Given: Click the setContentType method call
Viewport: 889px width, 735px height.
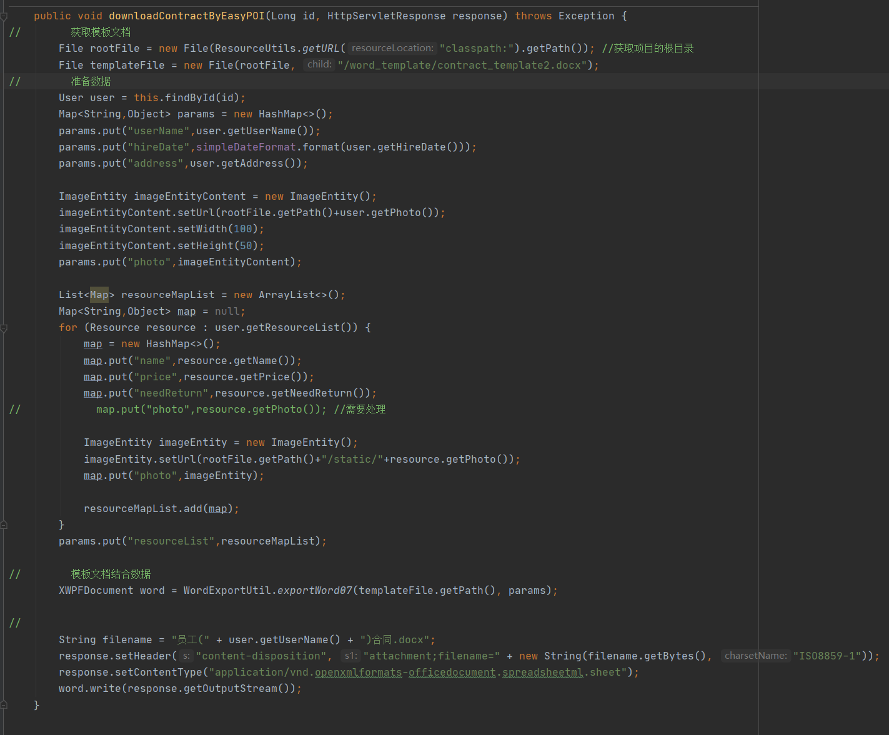Looking at the screenshot, I should pyautogui.click(x=159, y=673).
